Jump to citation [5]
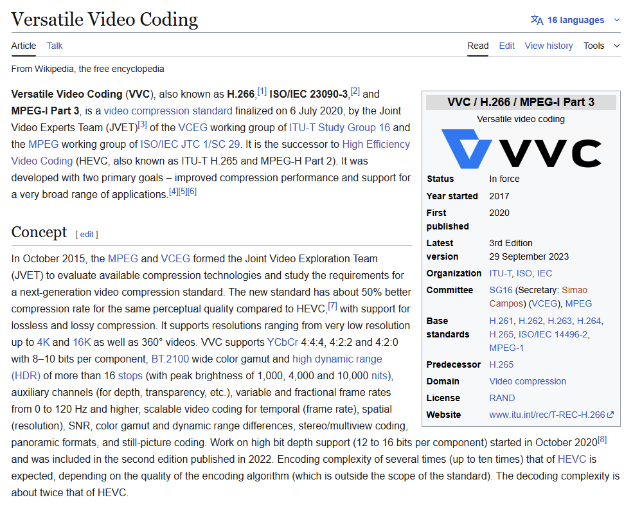This screenshot has height=511, width=633. tap(183, 192)
